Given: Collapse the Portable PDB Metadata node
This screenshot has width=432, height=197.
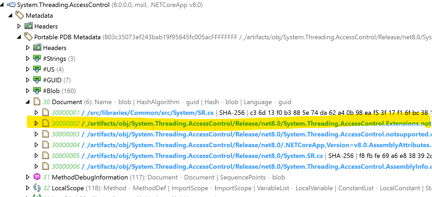Looking at the screenshot, I should point(19,37).
